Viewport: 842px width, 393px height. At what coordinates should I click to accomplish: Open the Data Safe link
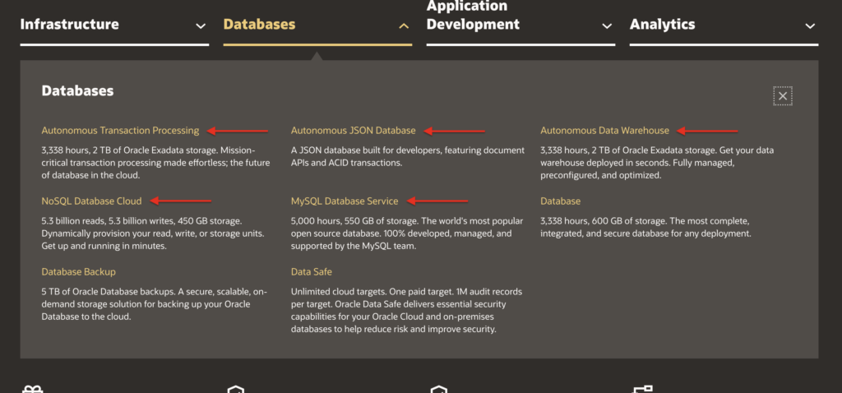312,271
